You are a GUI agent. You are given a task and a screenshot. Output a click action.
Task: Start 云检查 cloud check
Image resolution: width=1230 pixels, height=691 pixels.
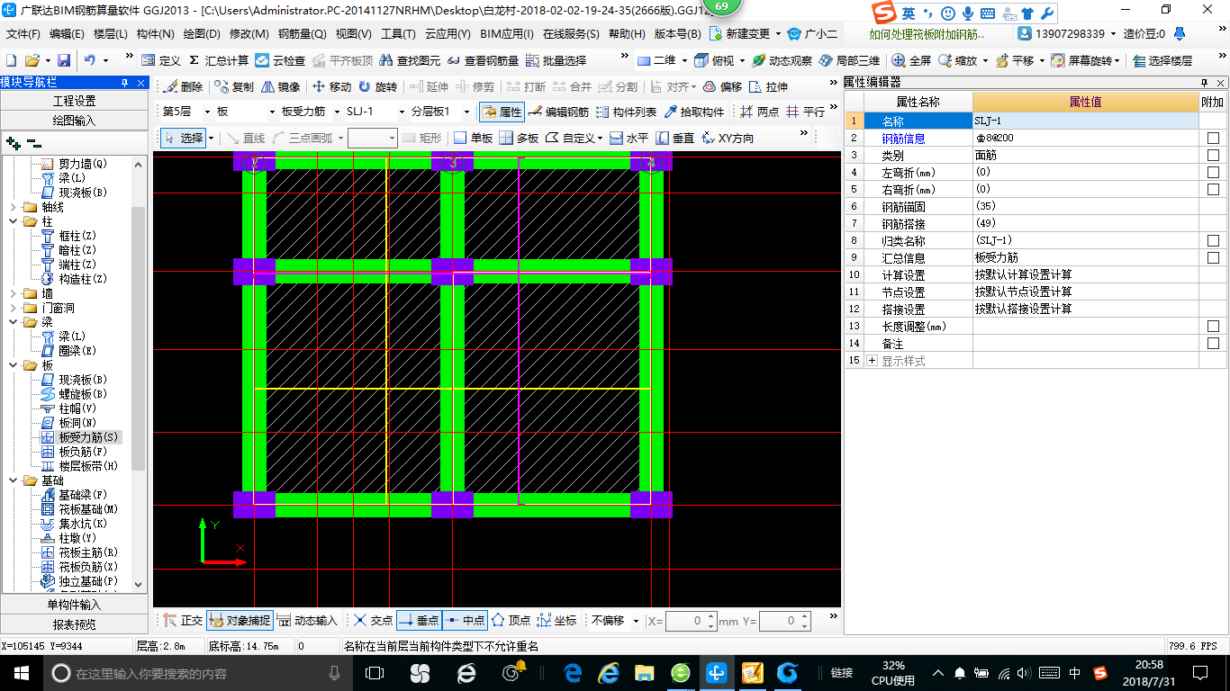pyautogui.click(x=280, y=60)
